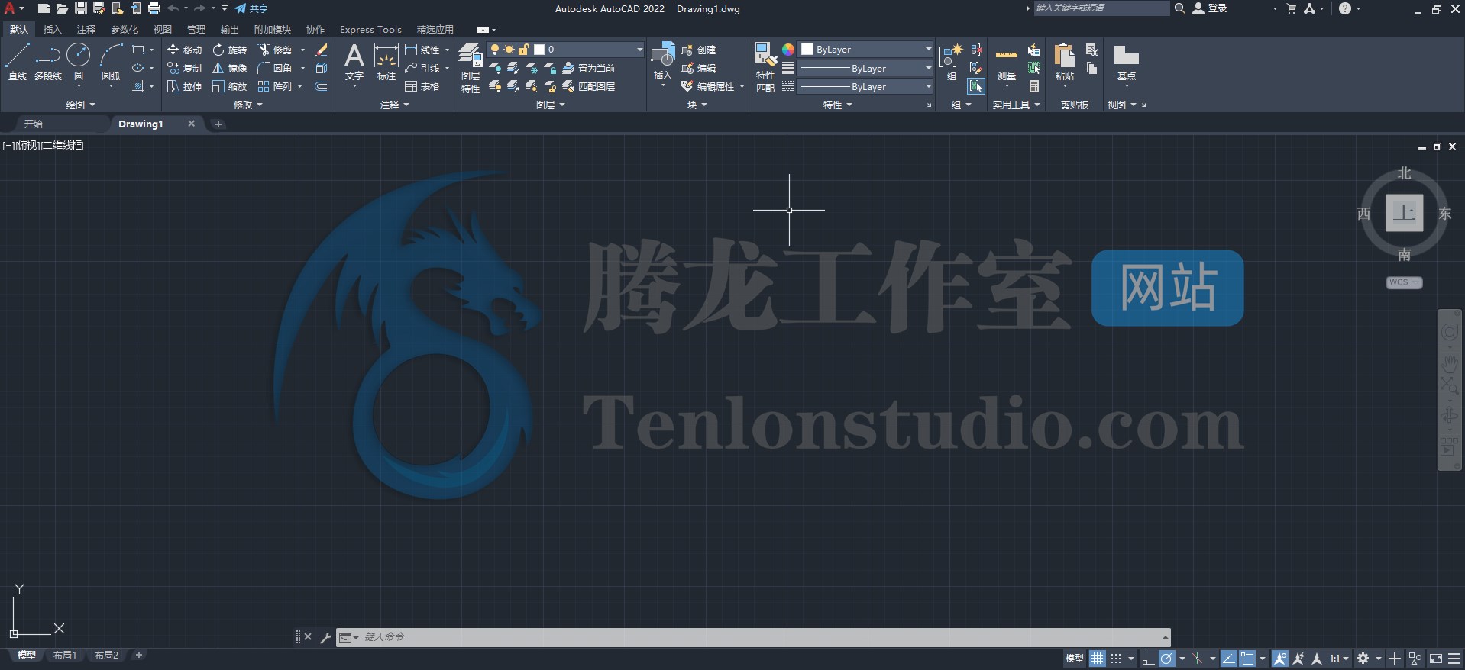Switch to the 开始 (Start) file tab
The image size is (1465, 670).
click(34, 124)
